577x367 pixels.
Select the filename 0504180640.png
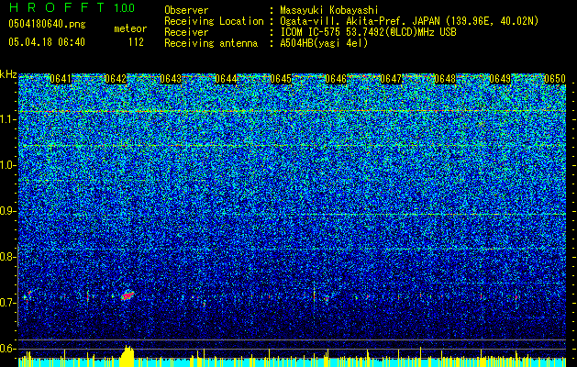(x=47, y=24)
